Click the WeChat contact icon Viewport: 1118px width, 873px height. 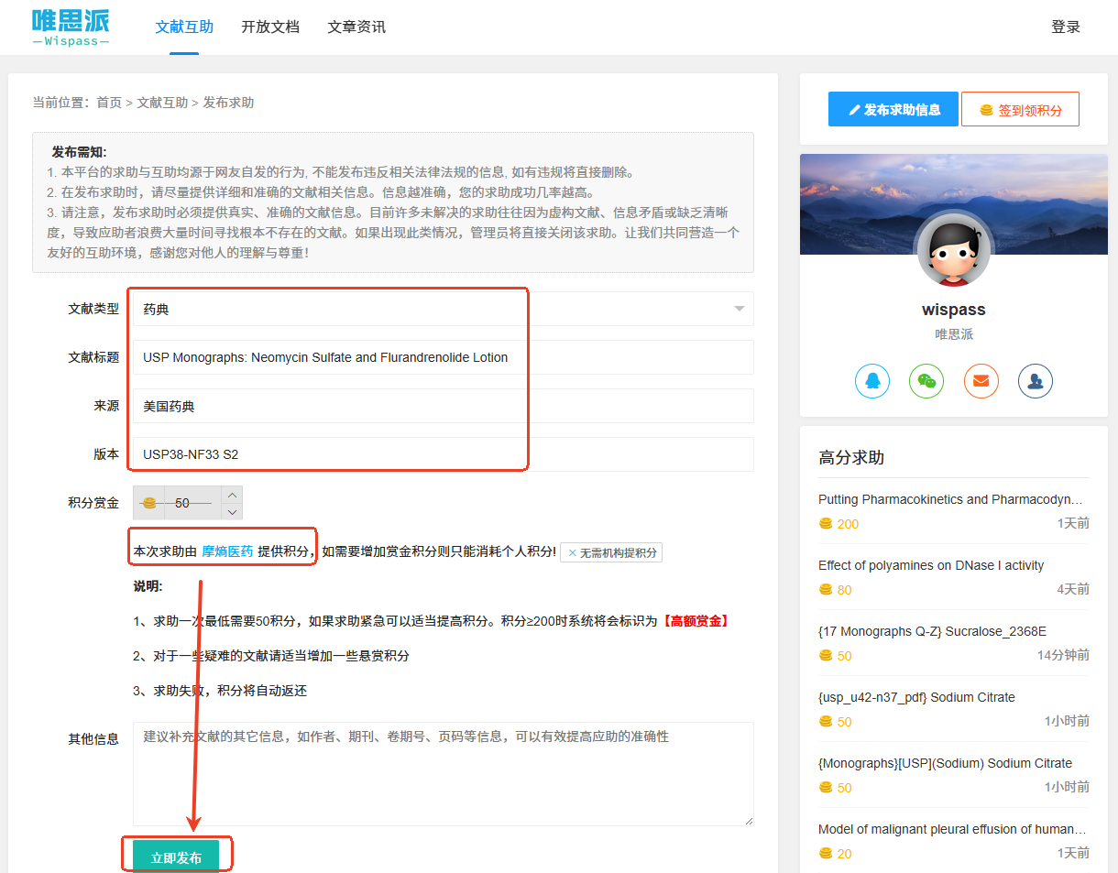[x=926, y=381]
